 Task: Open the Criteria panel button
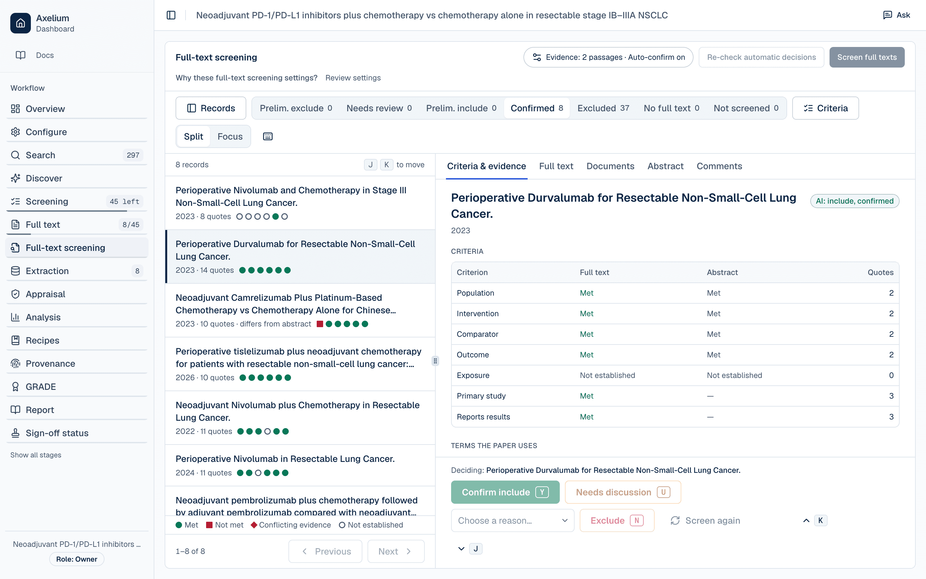click(825, 108)
